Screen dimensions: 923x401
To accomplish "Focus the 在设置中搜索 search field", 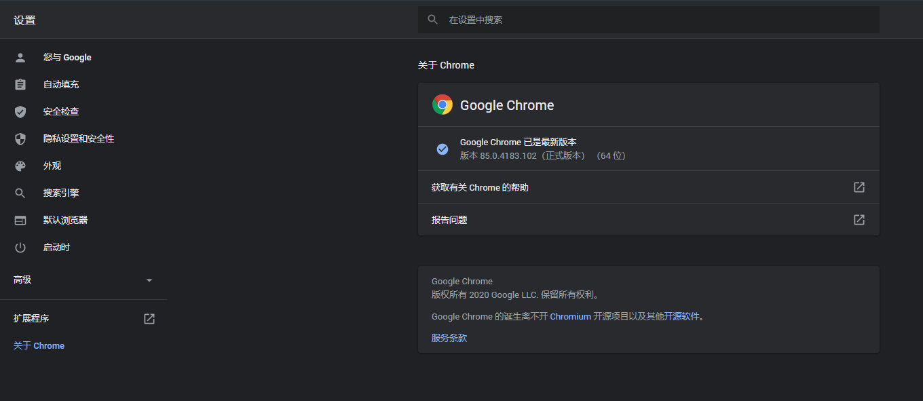I will point(649,20).
